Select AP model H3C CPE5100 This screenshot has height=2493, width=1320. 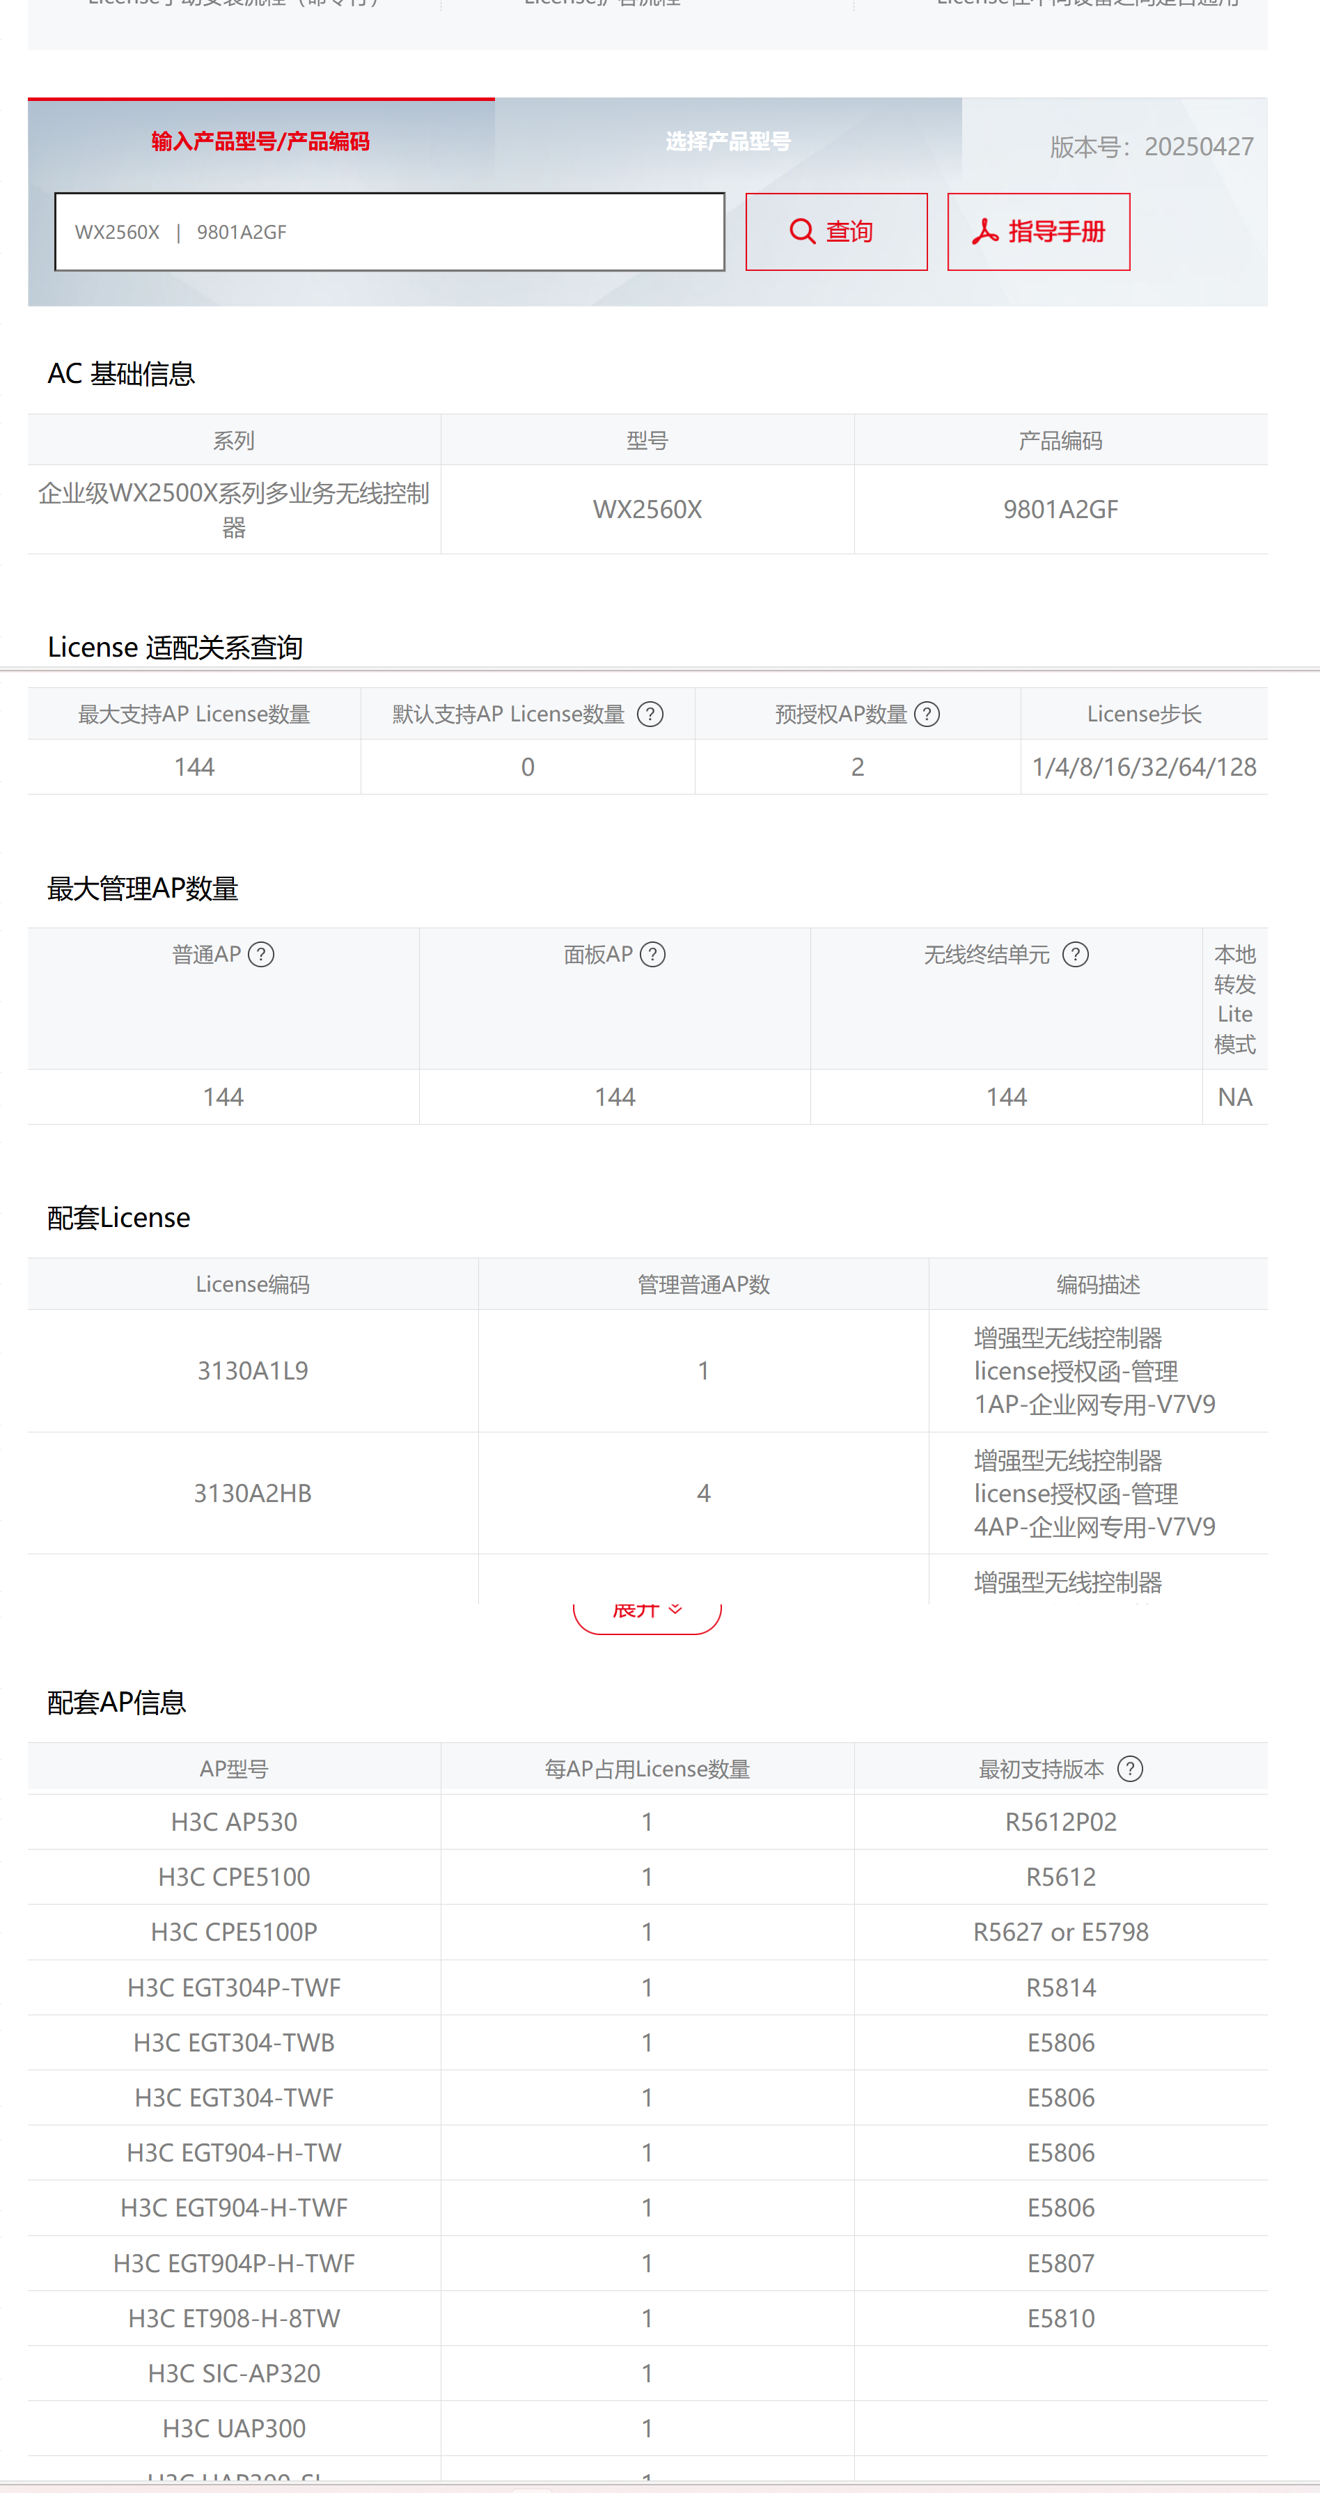point(234,1877)
